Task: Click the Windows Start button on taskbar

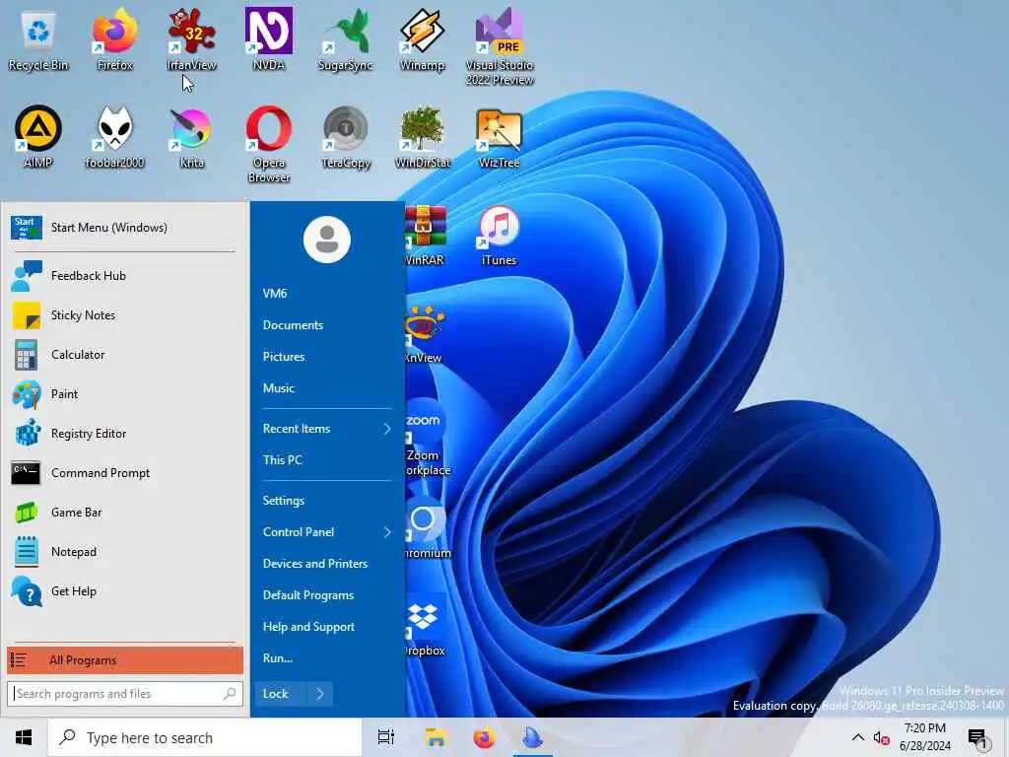Action: click(24, 737)
